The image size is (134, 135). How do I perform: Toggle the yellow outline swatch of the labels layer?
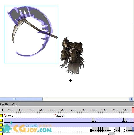1,116
